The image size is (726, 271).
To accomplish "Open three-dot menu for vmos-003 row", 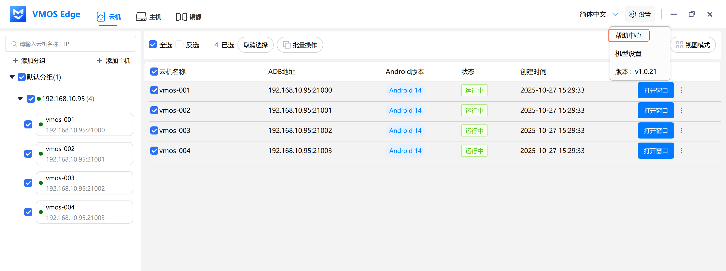I will 681,130.
